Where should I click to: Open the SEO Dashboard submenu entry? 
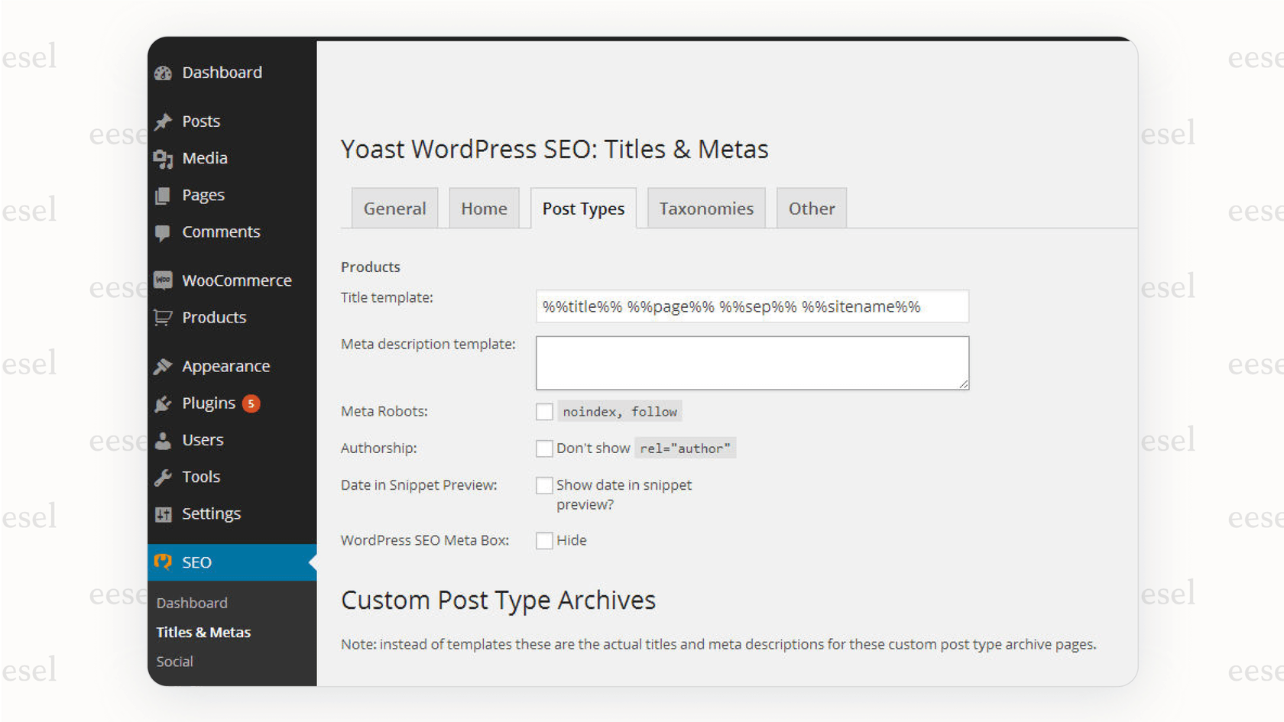coord(192,603)
